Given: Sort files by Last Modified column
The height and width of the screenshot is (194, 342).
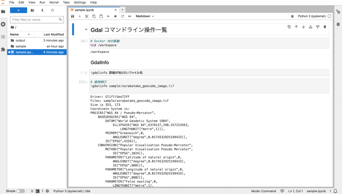Looking at the screenshot, I should (50, 34).
